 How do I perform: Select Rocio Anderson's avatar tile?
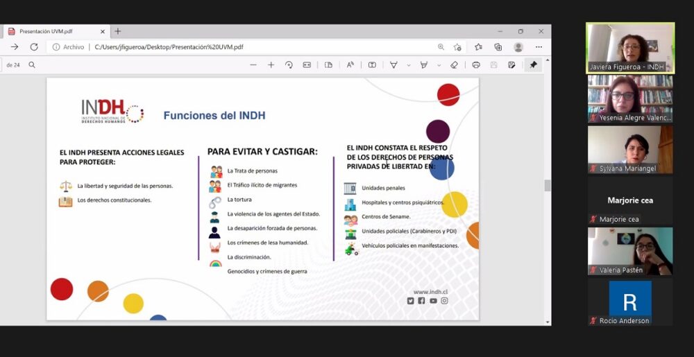pyautogui.click(x=630, y=302)
